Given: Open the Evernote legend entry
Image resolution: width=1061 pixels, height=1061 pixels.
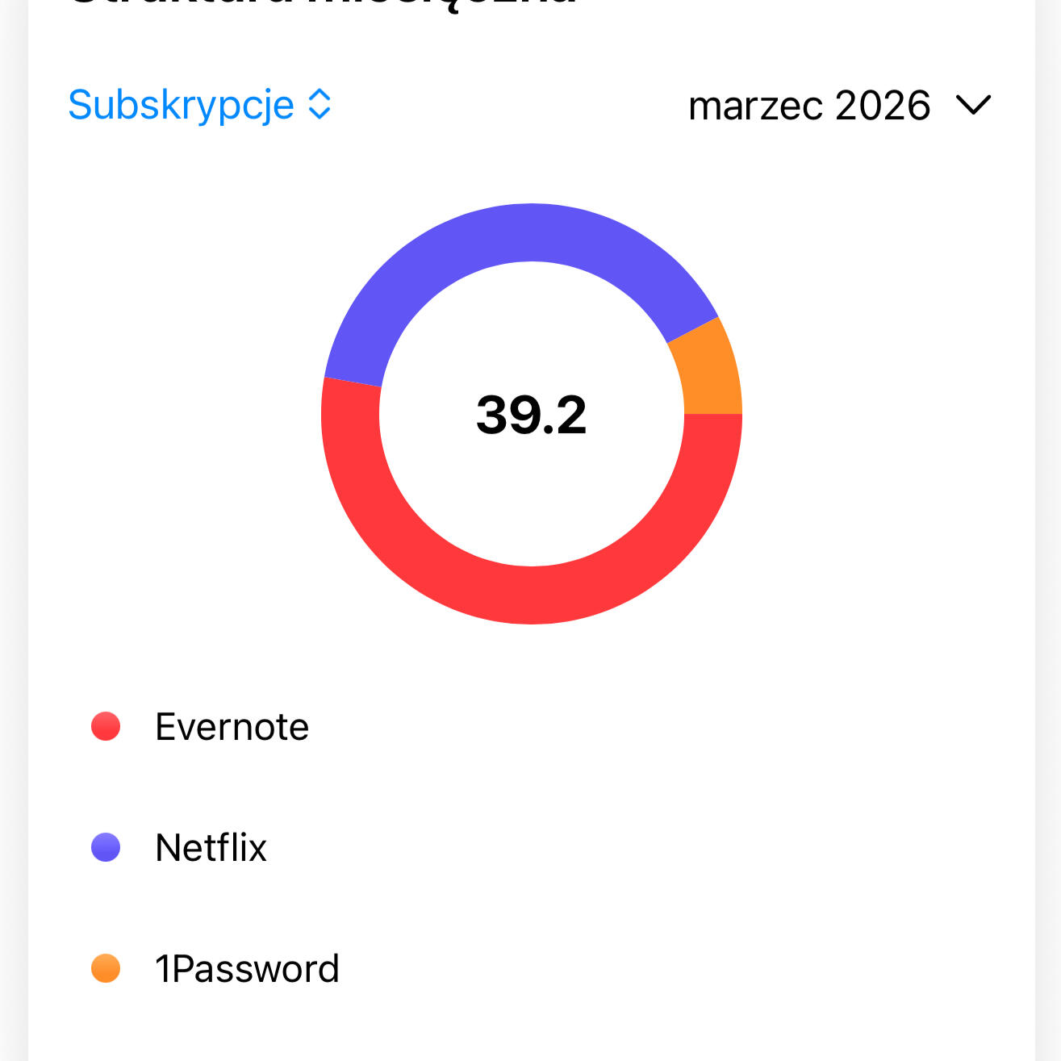Looking at the screenshot, I should [232, 726].
